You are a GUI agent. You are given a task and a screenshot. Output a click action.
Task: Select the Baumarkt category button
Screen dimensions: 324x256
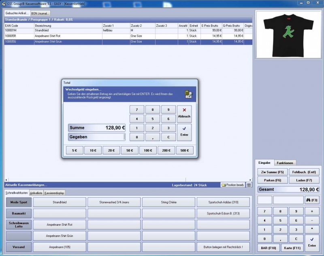pyautogui.click(x=19, y=213)
